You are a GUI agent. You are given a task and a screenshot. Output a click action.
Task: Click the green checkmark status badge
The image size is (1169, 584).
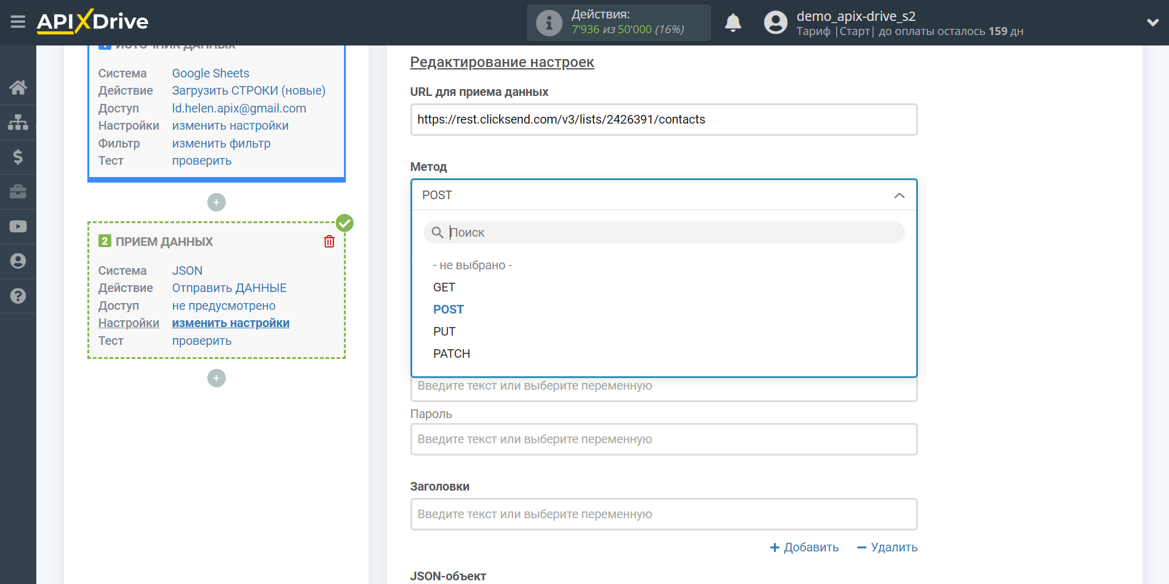tap(345, 223)
